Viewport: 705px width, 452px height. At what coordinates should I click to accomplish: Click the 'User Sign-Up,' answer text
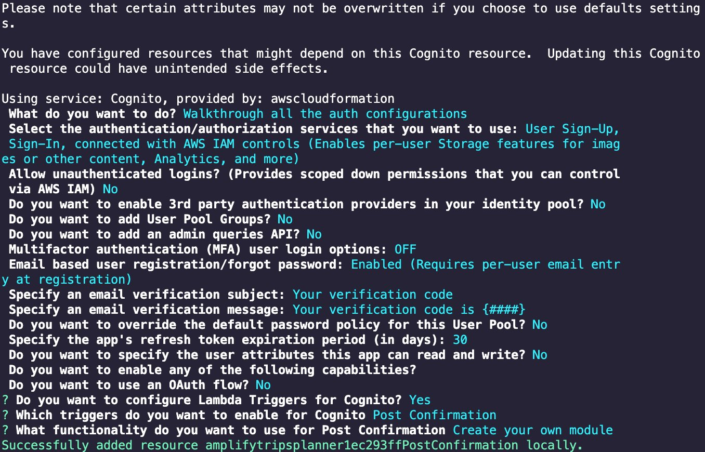[x=572, y=129]
